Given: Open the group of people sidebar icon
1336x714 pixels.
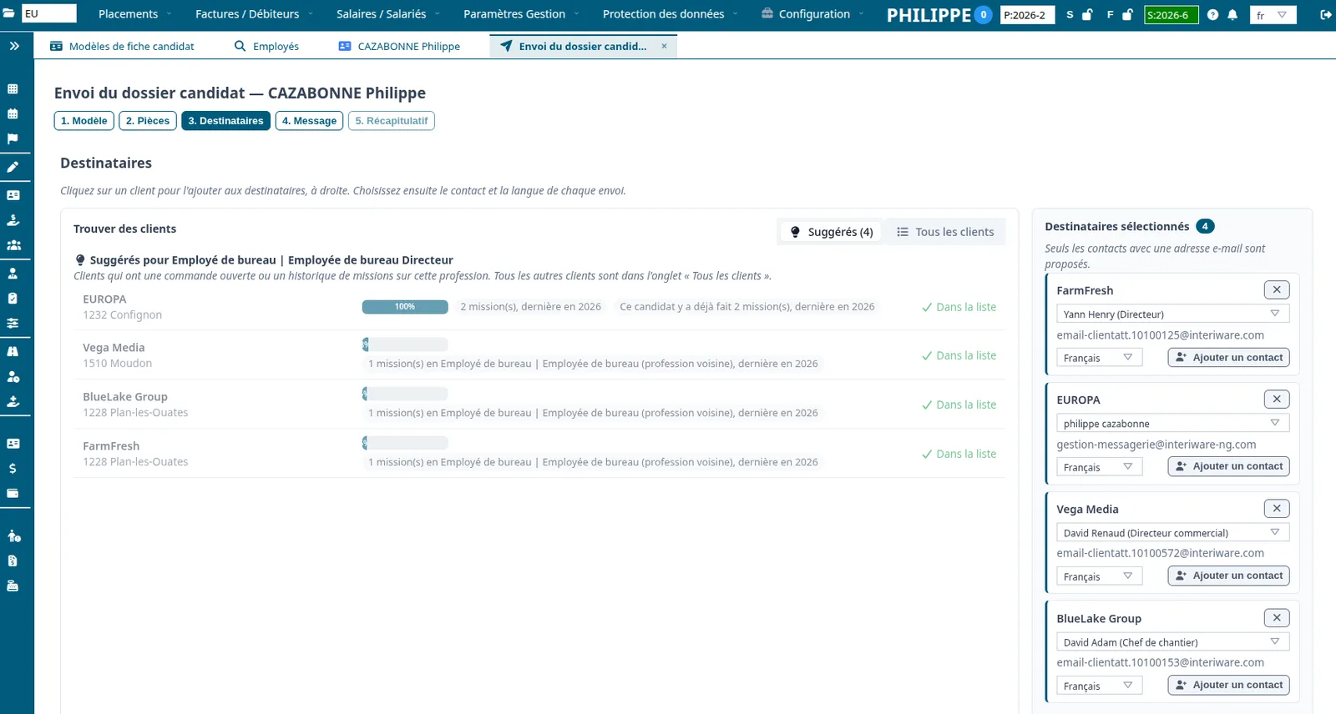Looking at the screenshot, I should pos(13,245).
